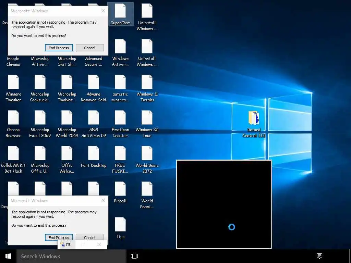Select the ANG AntiVirus 09 icon
This screenshot has width=351, height=263.
(x=94, y=124)
